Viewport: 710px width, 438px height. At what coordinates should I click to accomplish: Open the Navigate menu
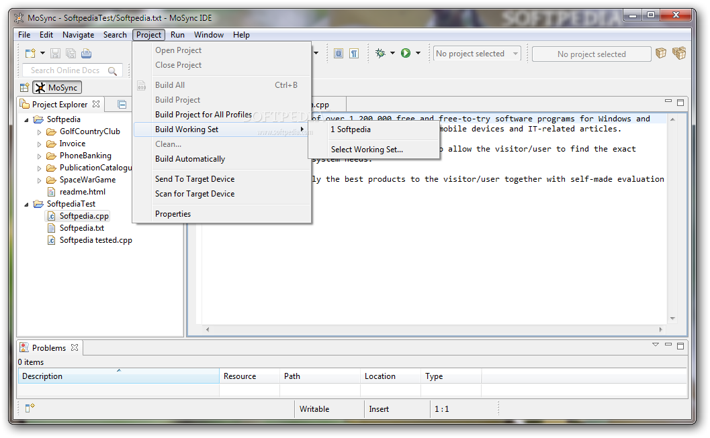(x=79, y=35)
